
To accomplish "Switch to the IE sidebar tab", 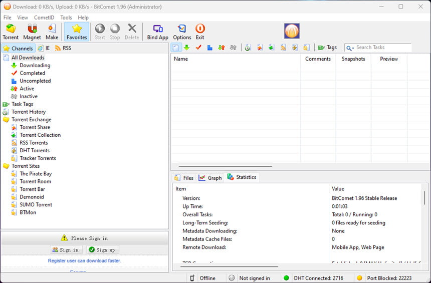I will [44, 48].
